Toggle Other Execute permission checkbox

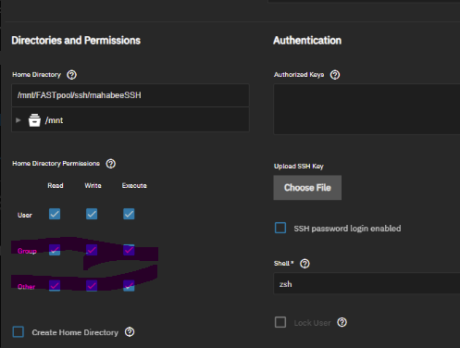point(129,286)
